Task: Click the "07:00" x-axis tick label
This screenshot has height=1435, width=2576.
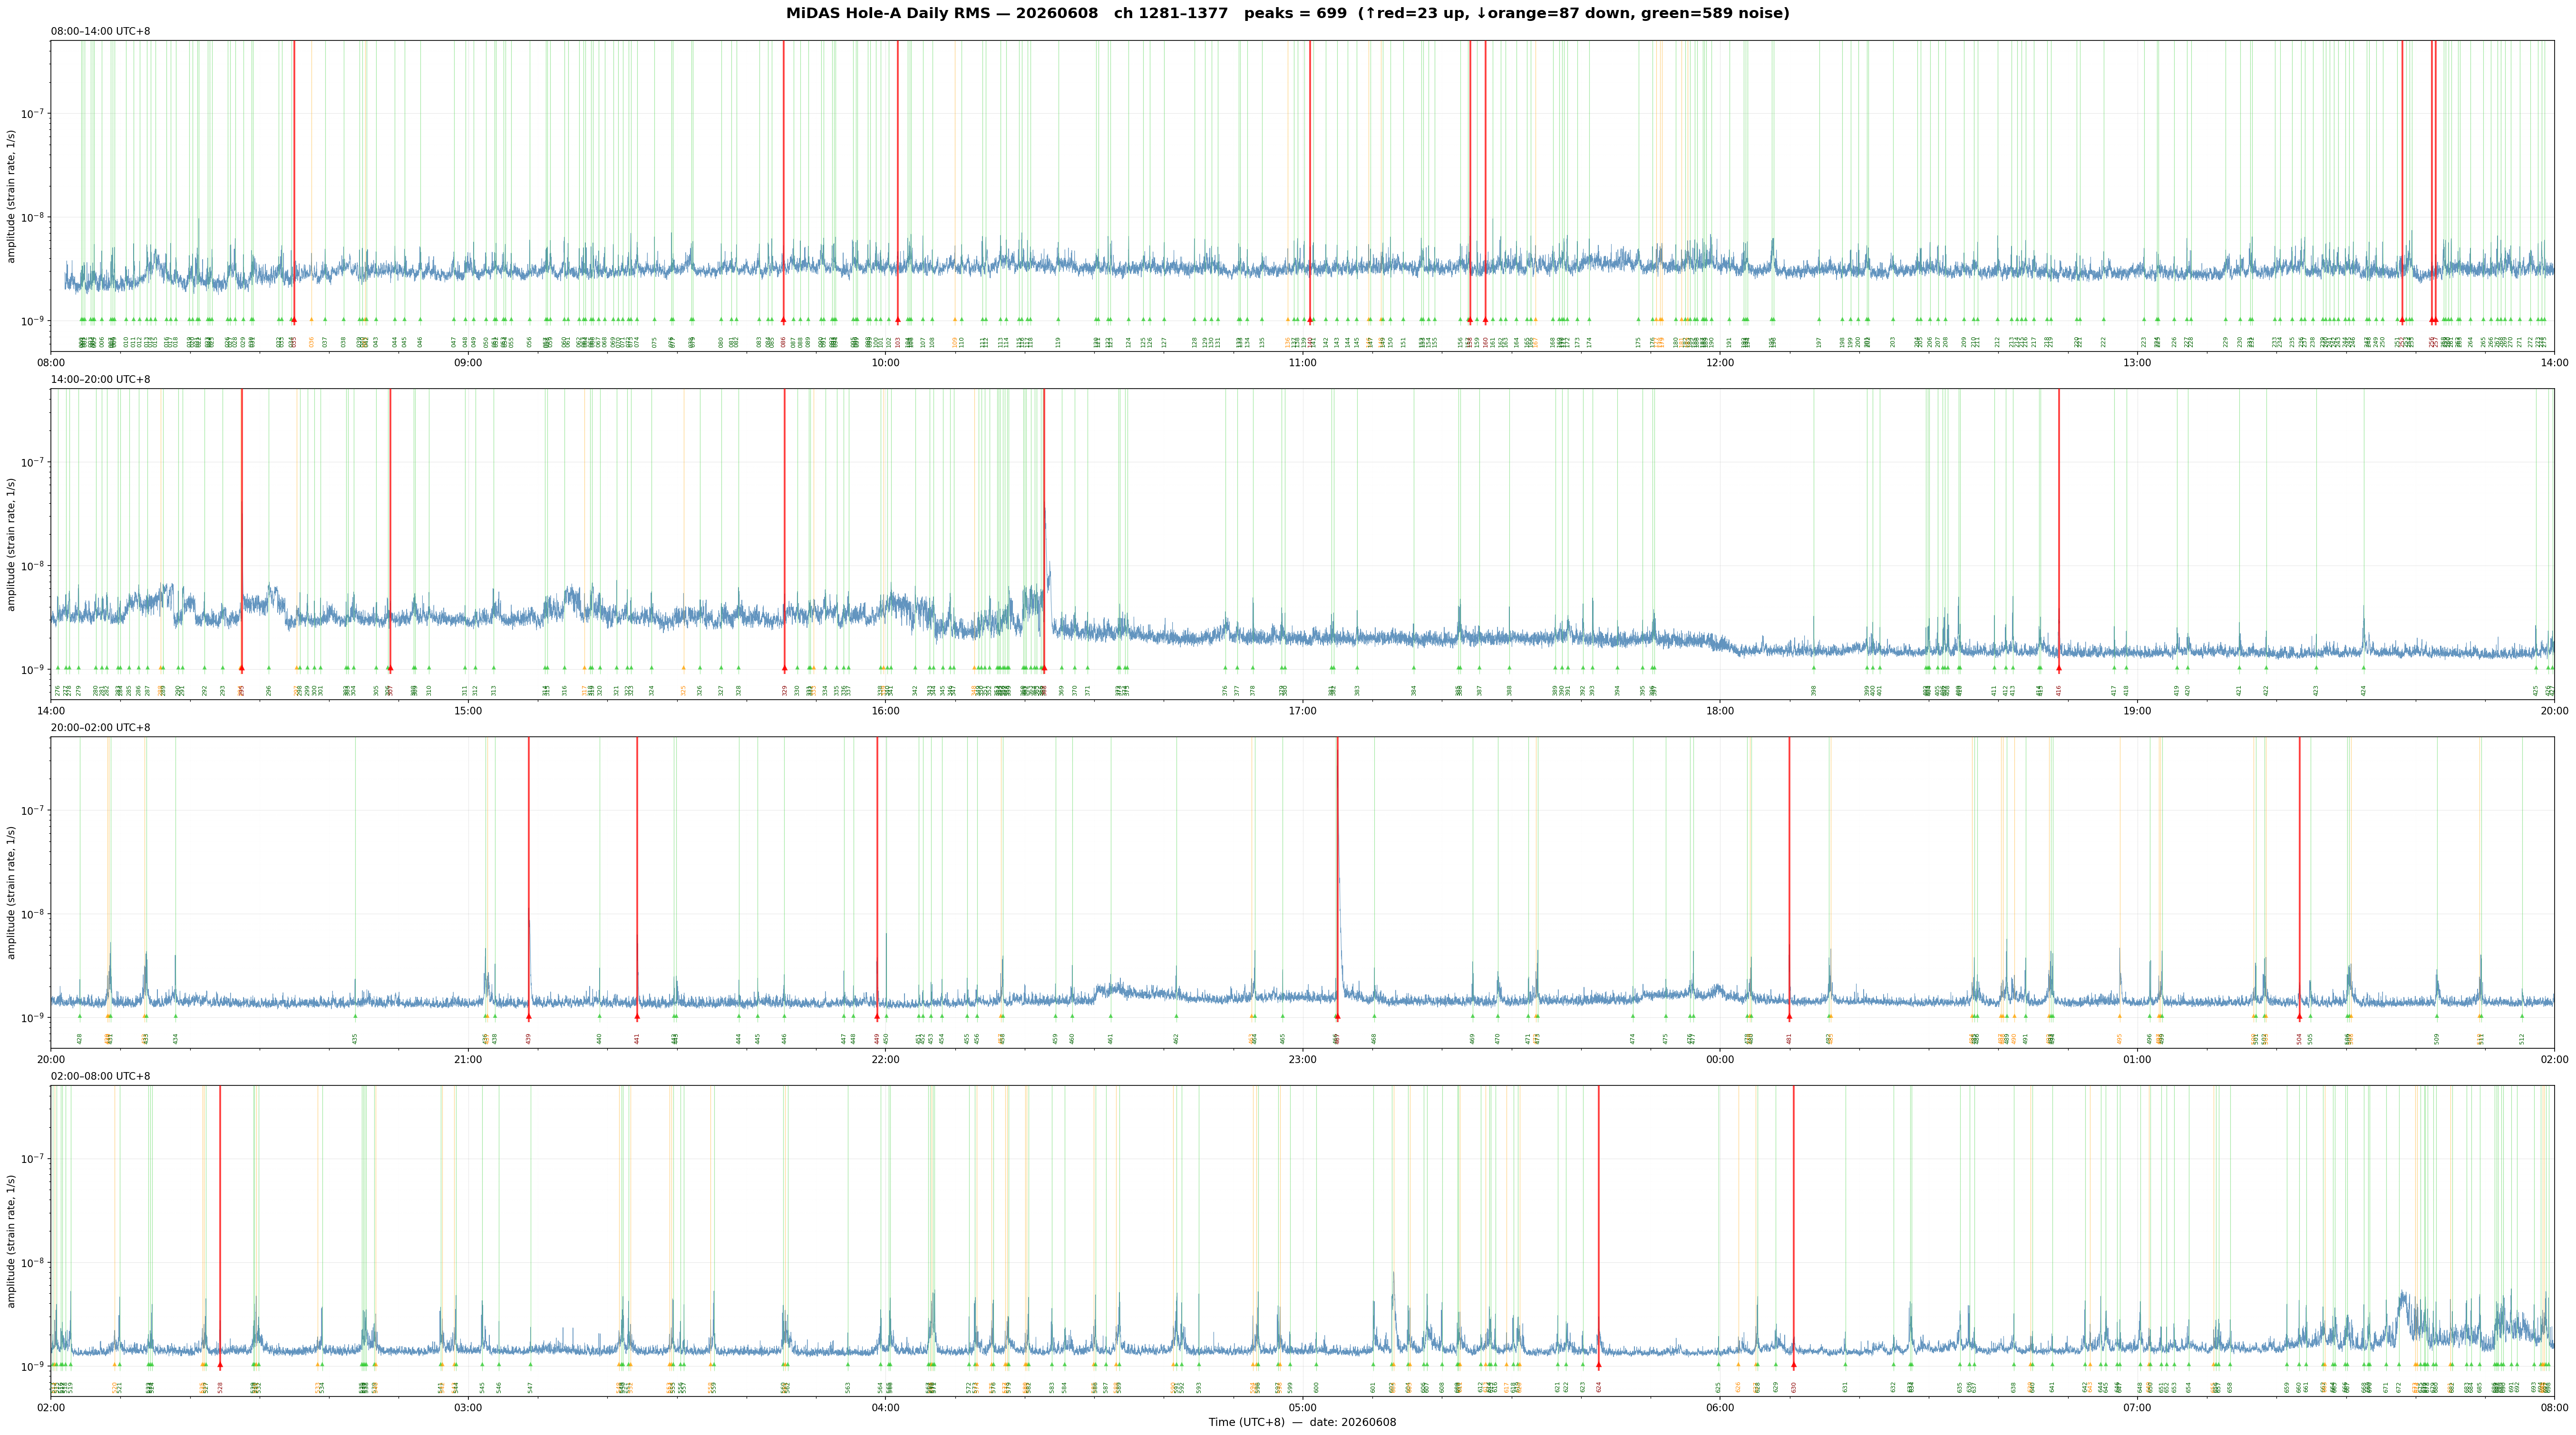Action: (2137, 1408)
